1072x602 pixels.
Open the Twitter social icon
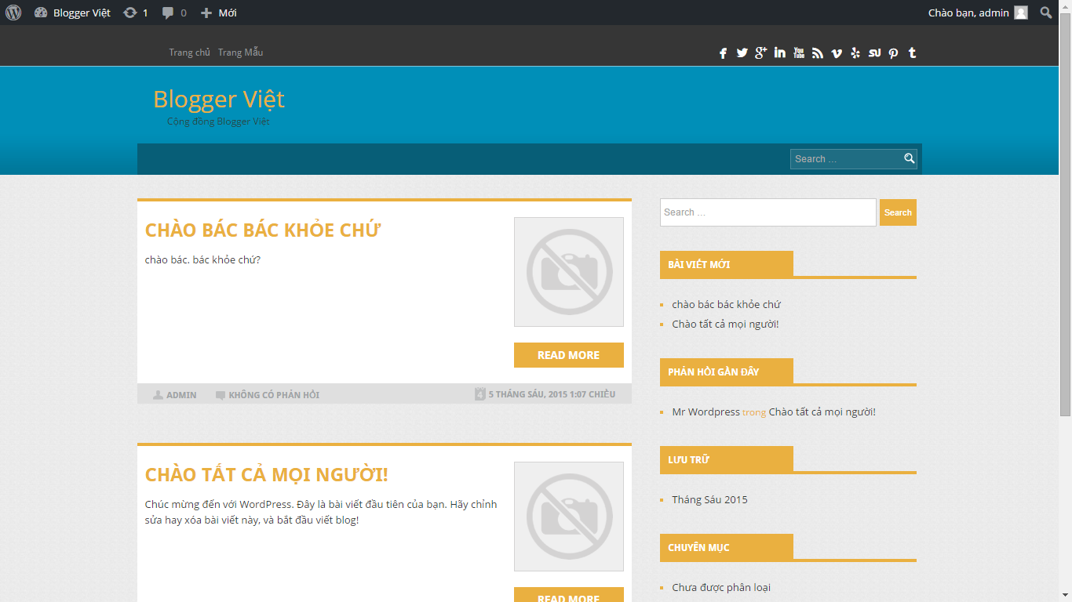742,53
